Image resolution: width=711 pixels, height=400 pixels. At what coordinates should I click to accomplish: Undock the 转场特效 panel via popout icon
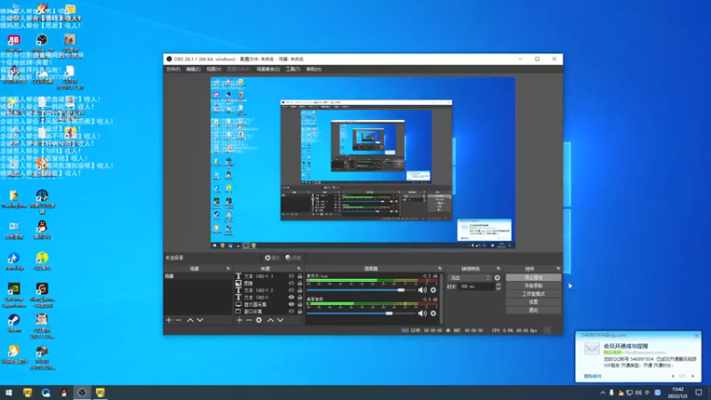coord(499,268)
